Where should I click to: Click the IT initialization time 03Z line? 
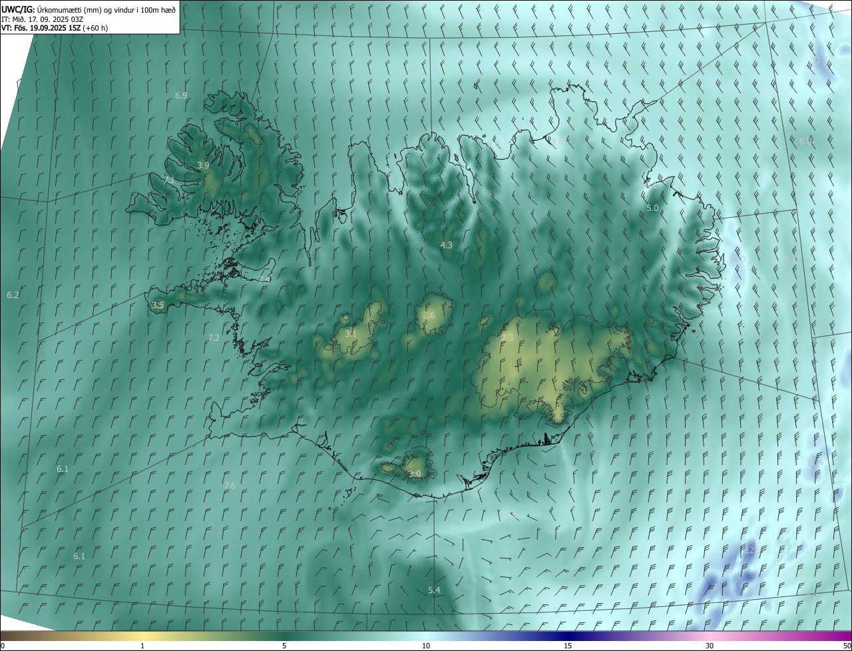click(x=42, y=19)
